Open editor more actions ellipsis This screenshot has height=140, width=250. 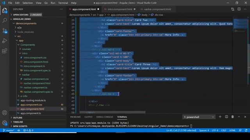[245, 9]
